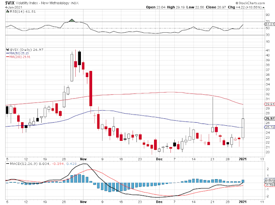Click the blue 0.428 MACD histogram value

(71, 164)
